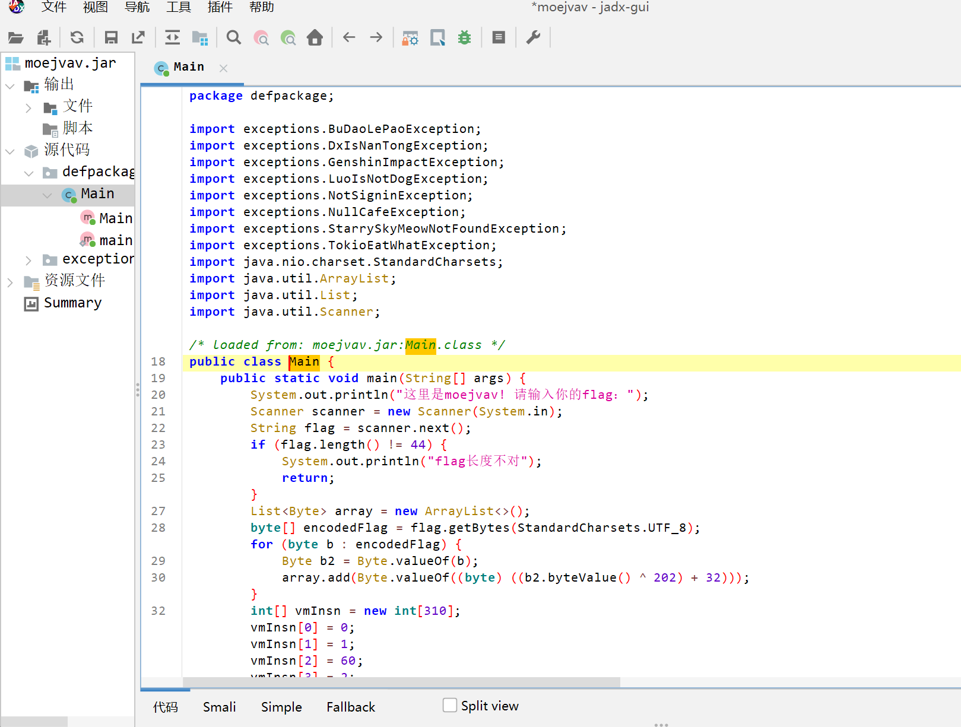961x727 pixels.
Task: Click the add files toolbar icon
Action: coord(44,38)
